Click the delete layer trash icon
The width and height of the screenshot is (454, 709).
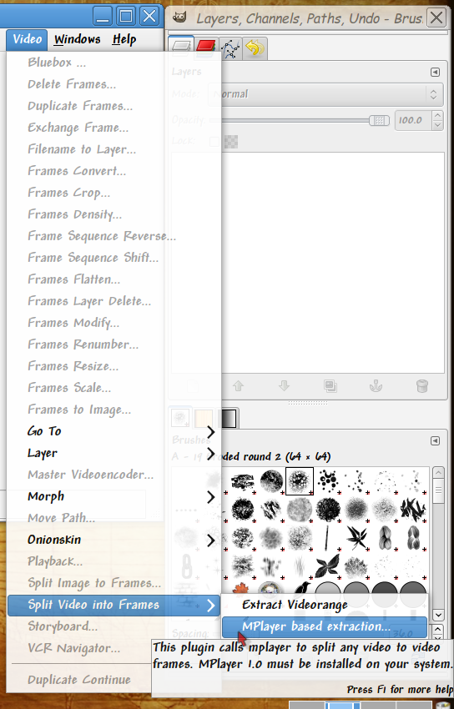point(422,385)
